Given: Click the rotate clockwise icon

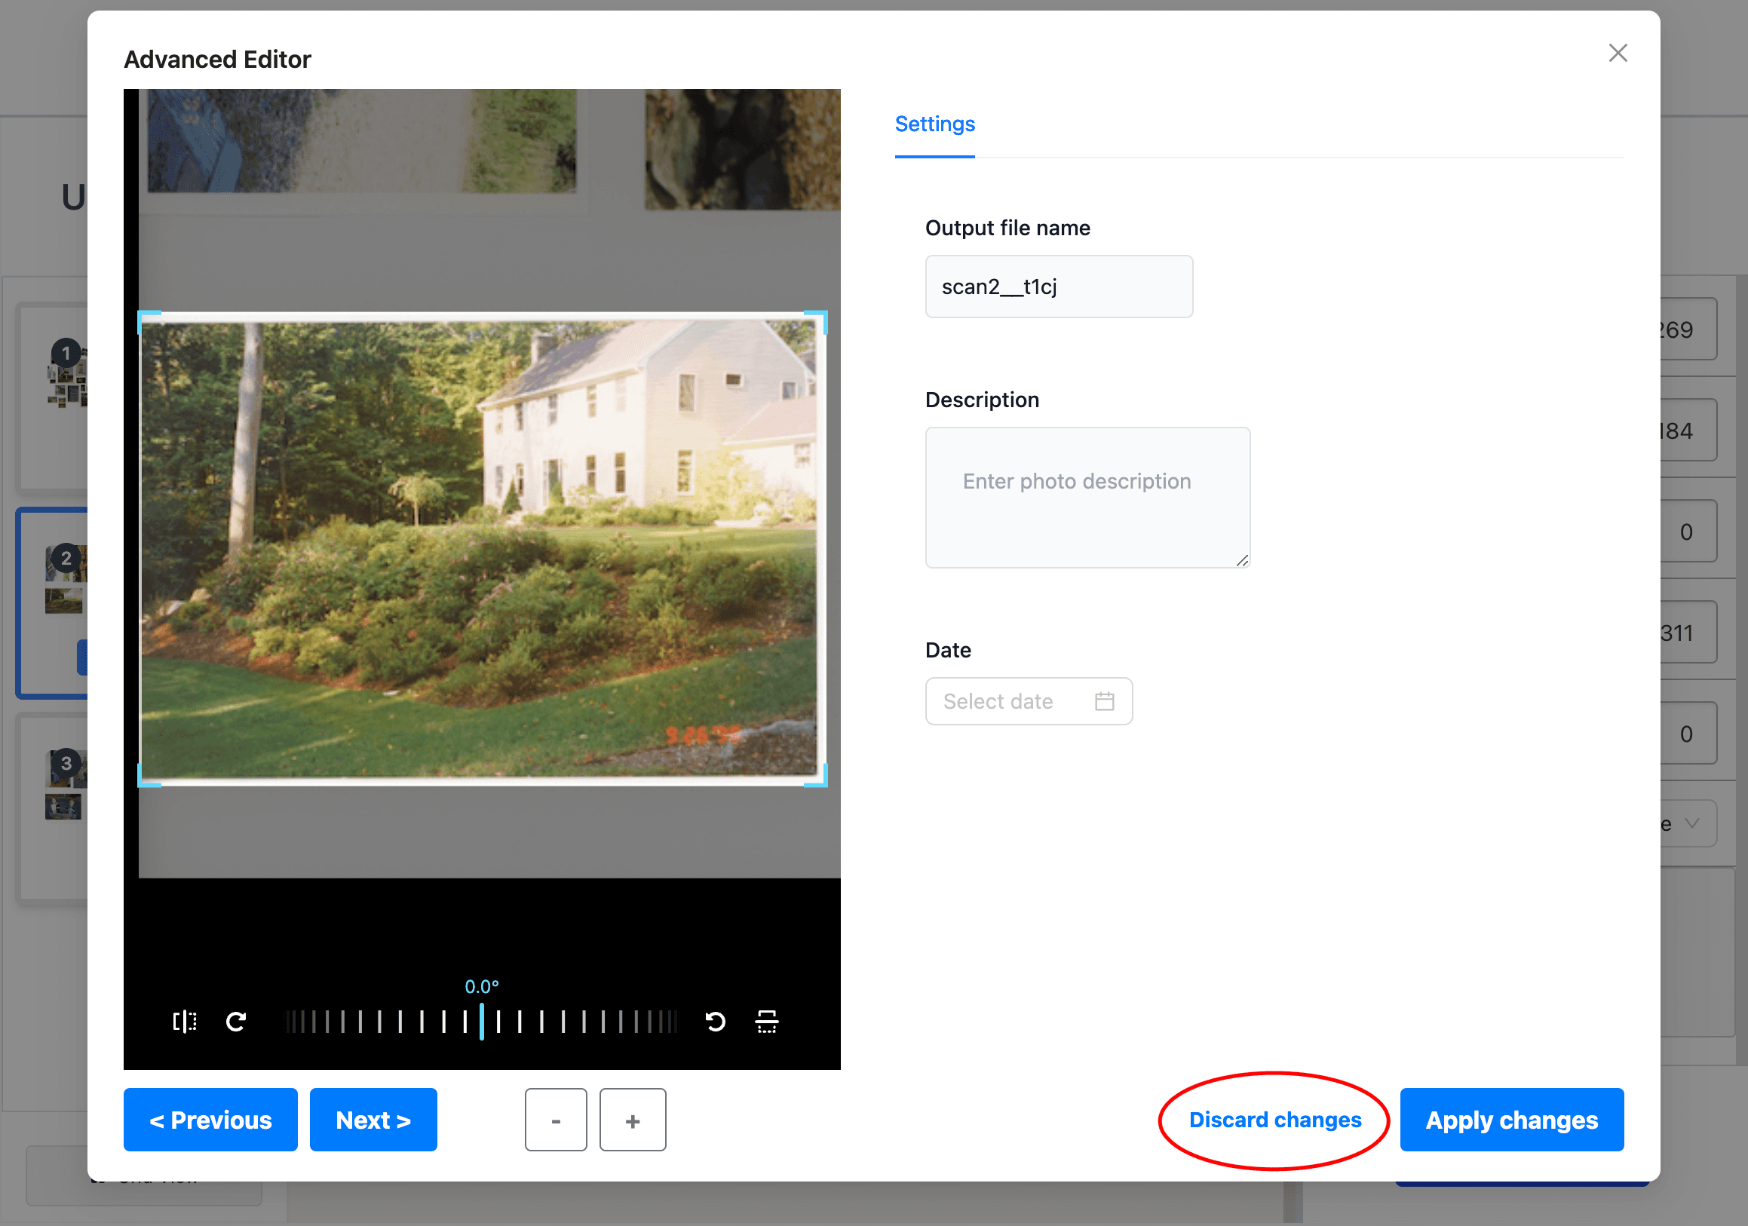Looking at the screenshot, I should [236, 1021].
